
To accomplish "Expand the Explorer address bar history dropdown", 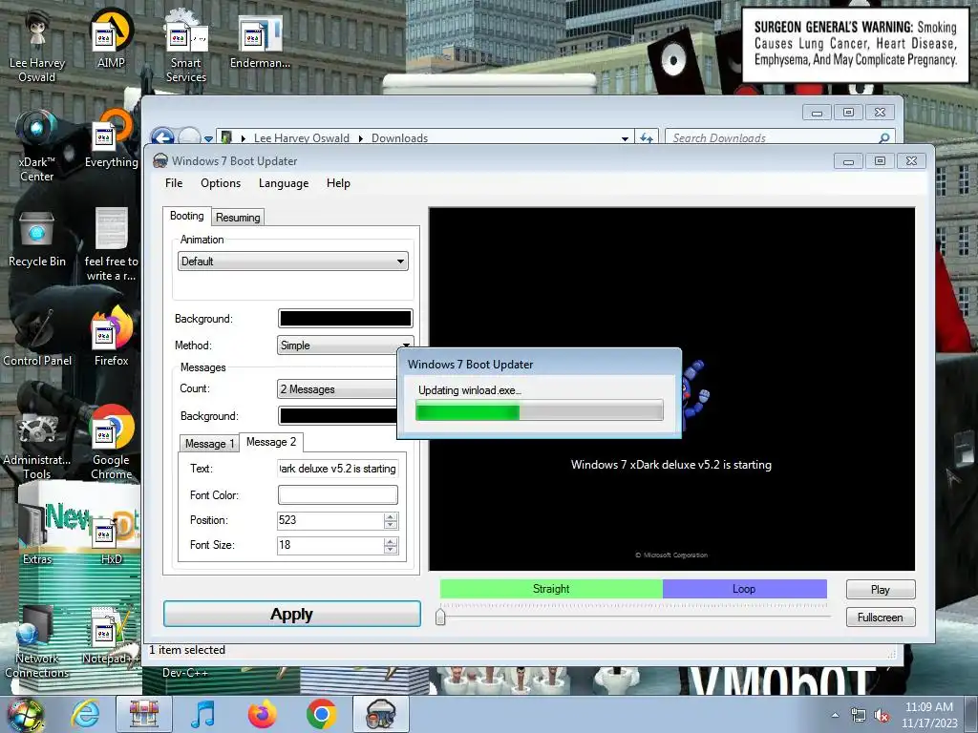I will pyautogui.click(x=625, y=138).
